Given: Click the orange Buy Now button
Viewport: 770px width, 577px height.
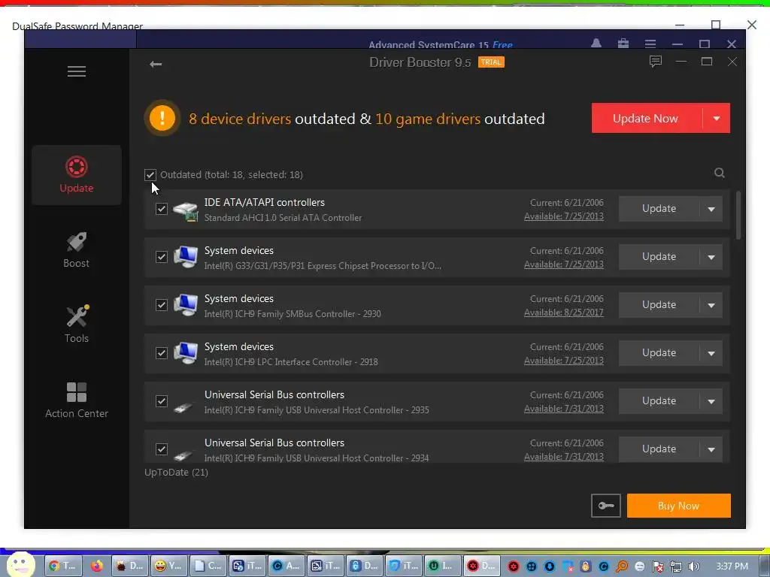Looking at the screenshot, I should [679, 506].
